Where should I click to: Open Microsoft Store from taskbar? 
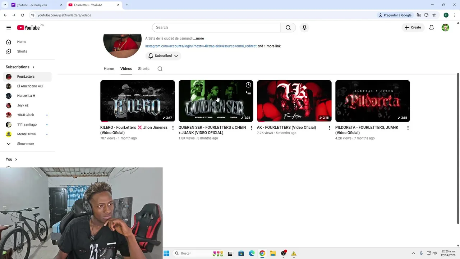pos(241,253)
